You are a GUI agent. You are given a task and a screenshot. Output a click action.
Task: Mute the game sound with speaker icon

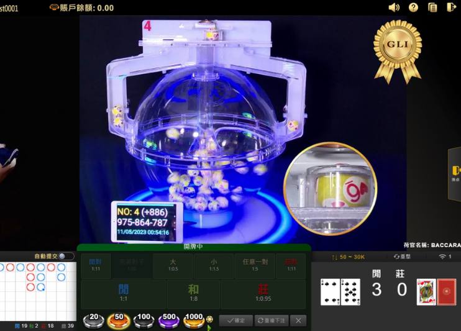394,7
